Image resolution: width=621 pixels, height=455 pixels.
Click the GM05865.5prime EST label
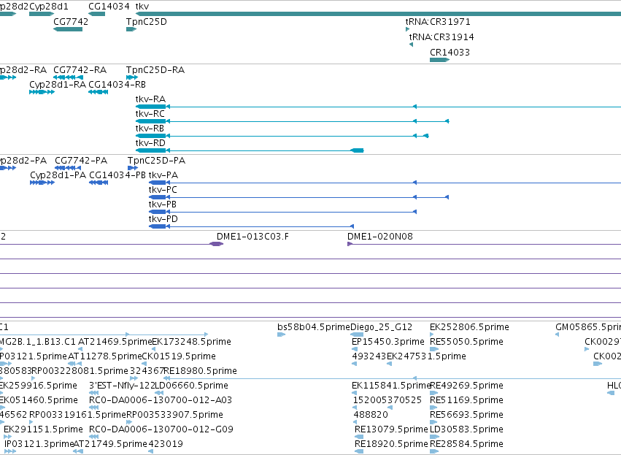[588, 327]
